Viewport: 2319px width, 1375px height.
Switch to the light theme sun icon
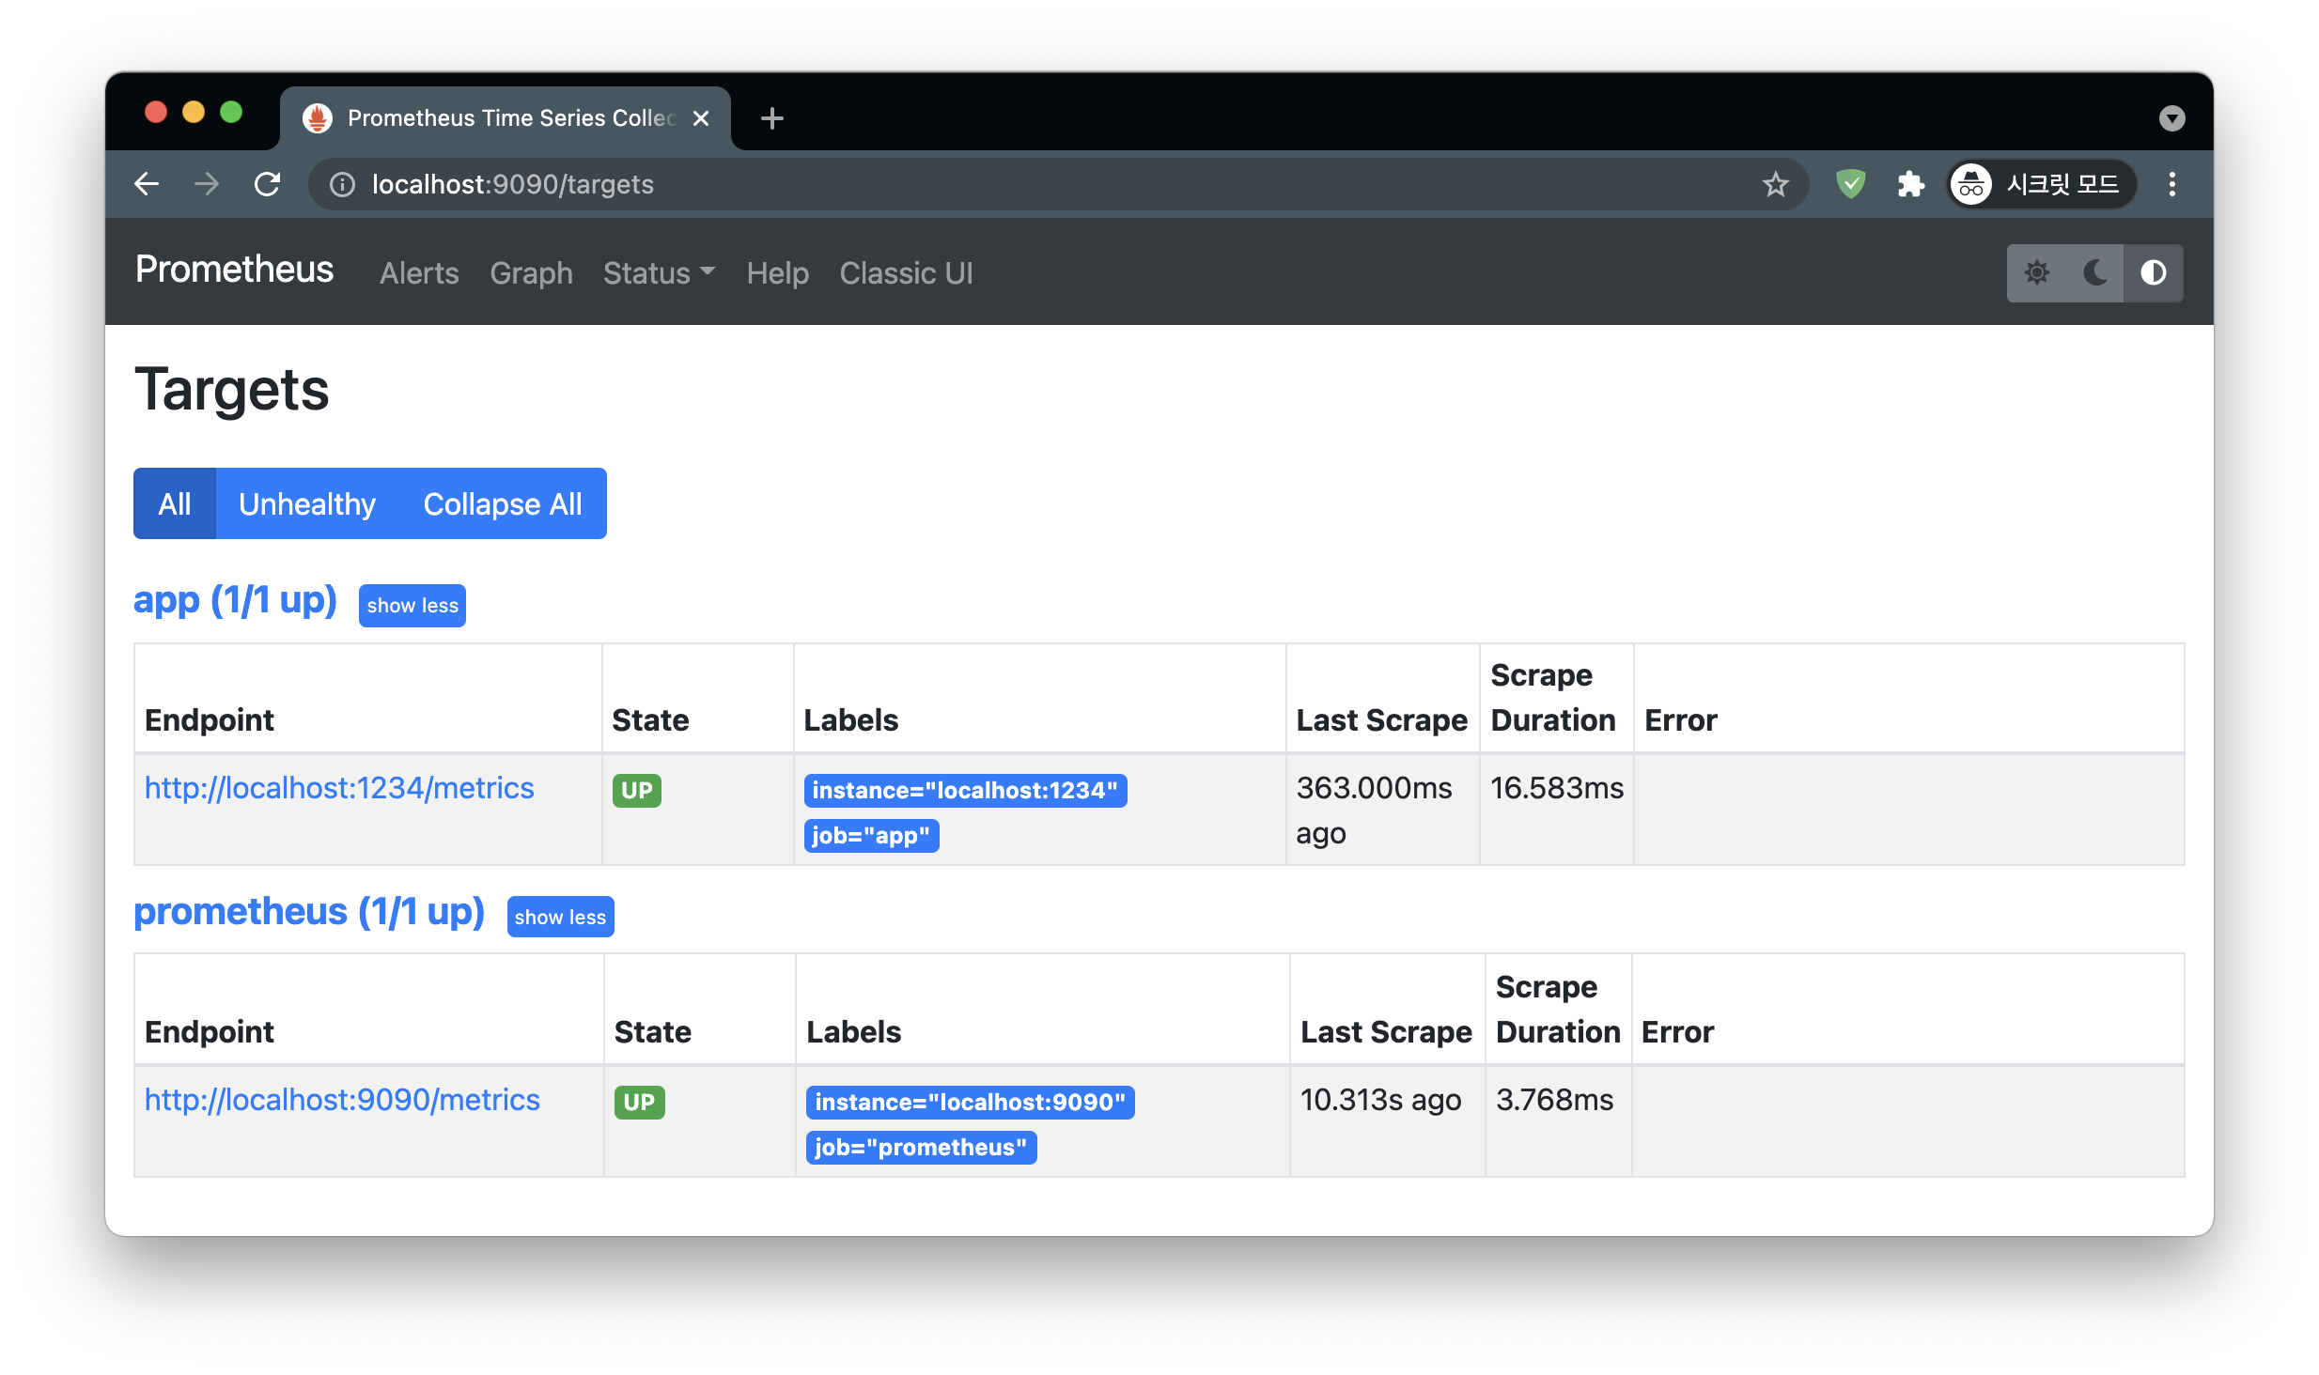[2036, 273]
